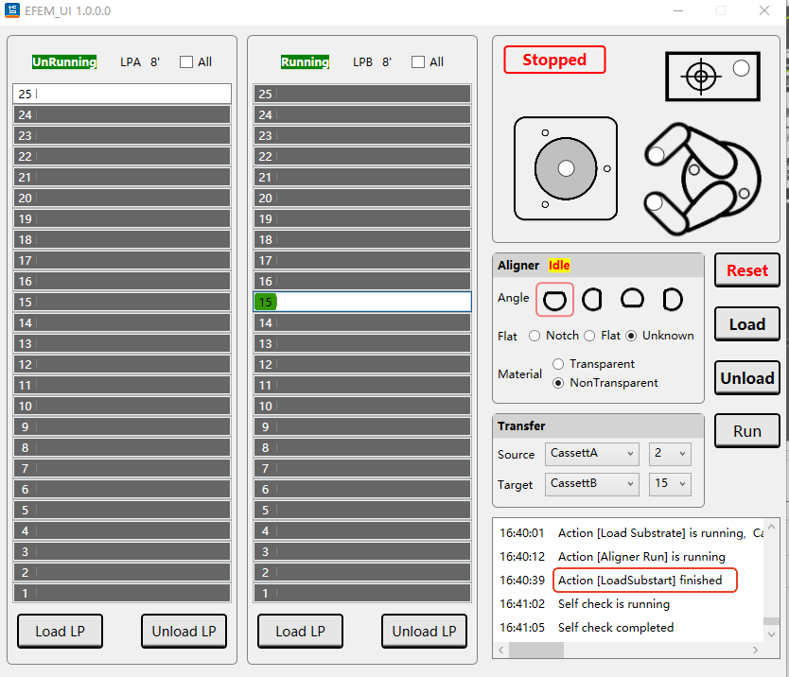
Task: Click Unload LP under the LPA panel
Action: coord(184,632)
